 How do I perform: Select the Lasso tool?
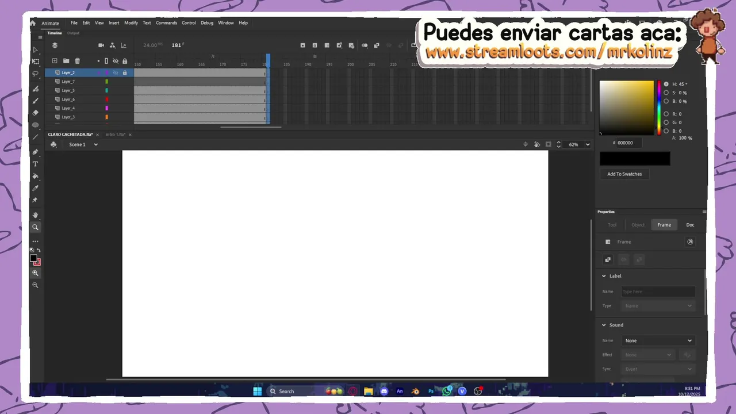[35, 74]
